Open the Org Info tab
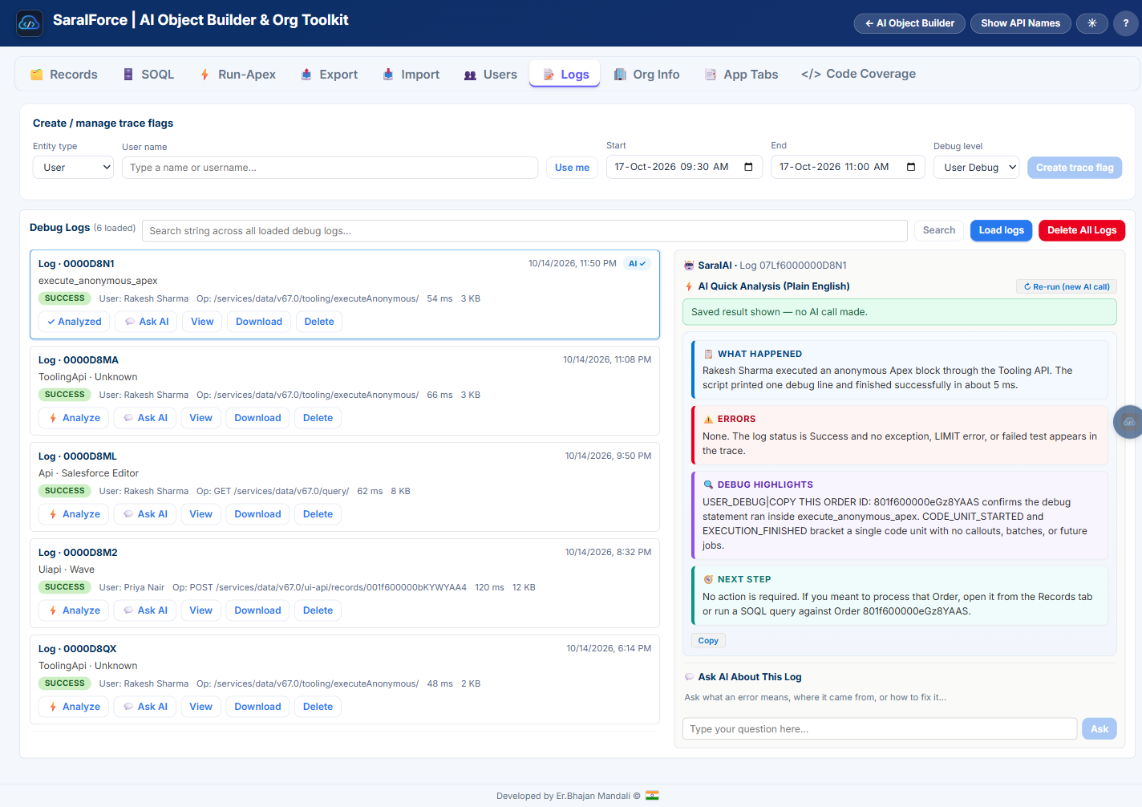The width and height of the screenshot is (1142, 807). pos(646,75)
